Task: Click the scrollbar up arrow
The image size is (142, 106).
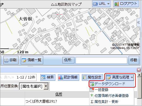Action: click(139, 75)
